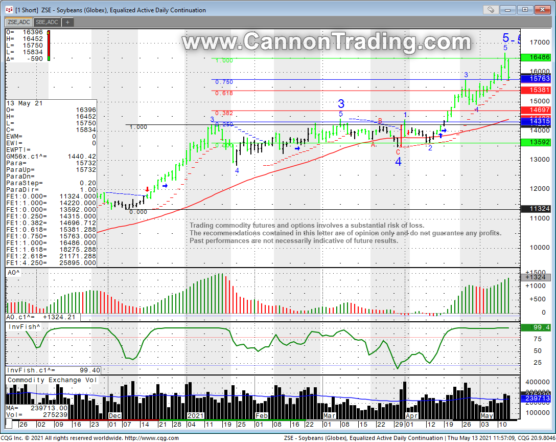Click the InvFish.c1^= 99.40 value box
This screenshot has width=556, height=442.
point(53,370)
